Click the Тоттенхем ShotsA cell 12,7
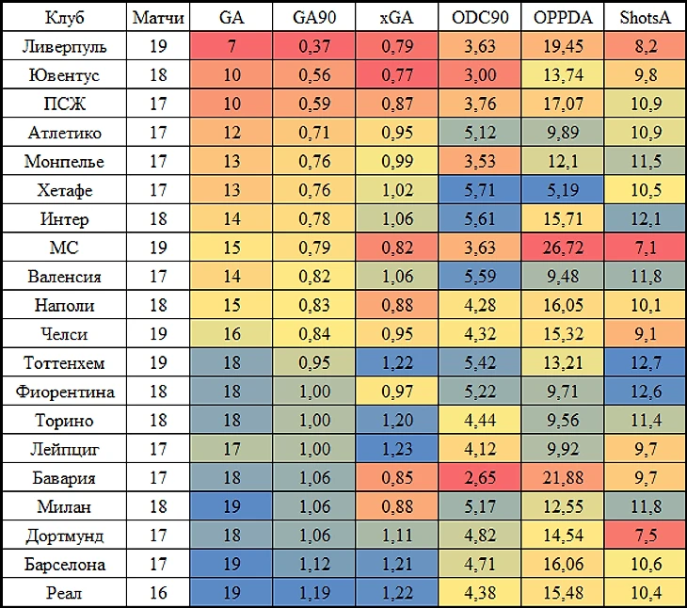 click(645, 362)
